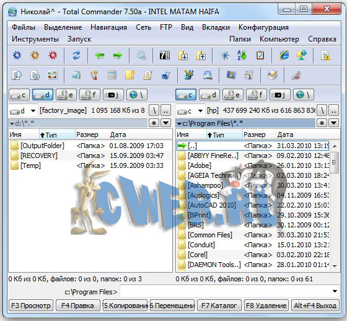The height and width of the screenshot is (321, 347).
Task: Select drive e in right panel
Action: [x=233, y=95]
